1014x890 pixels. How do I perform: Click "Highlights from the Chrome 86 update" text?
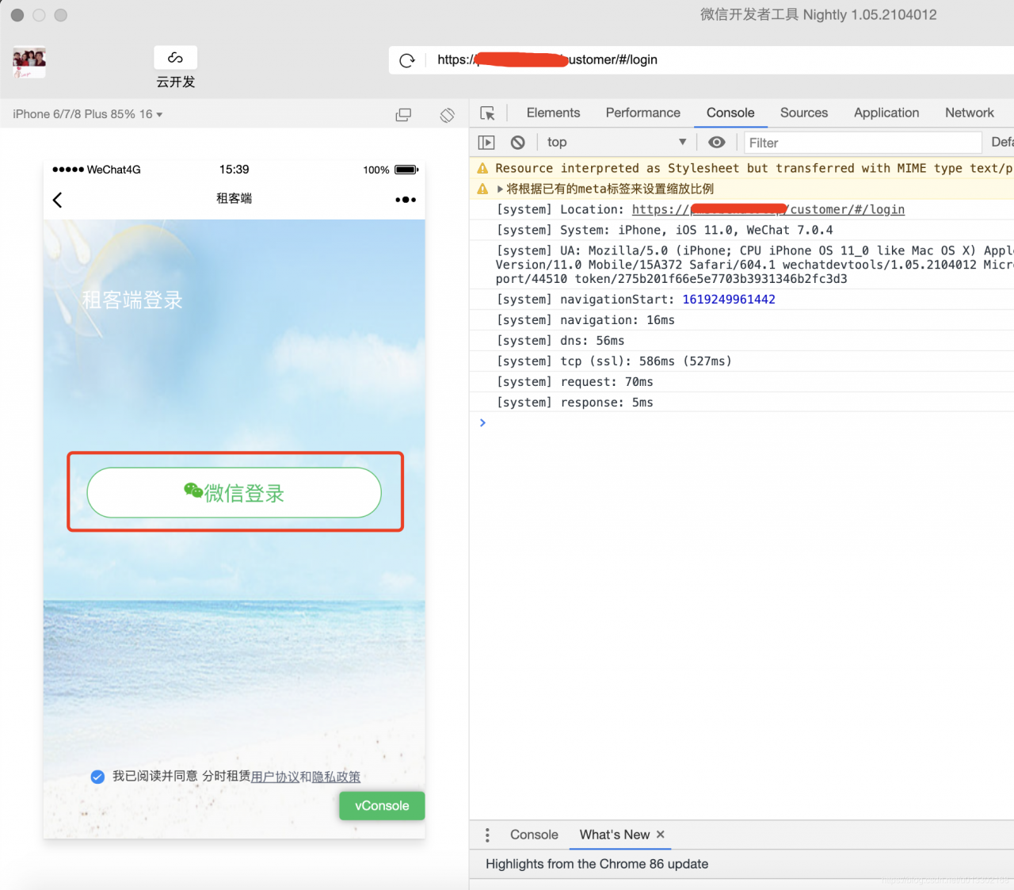pyautogui.click(x=597, y=864)
